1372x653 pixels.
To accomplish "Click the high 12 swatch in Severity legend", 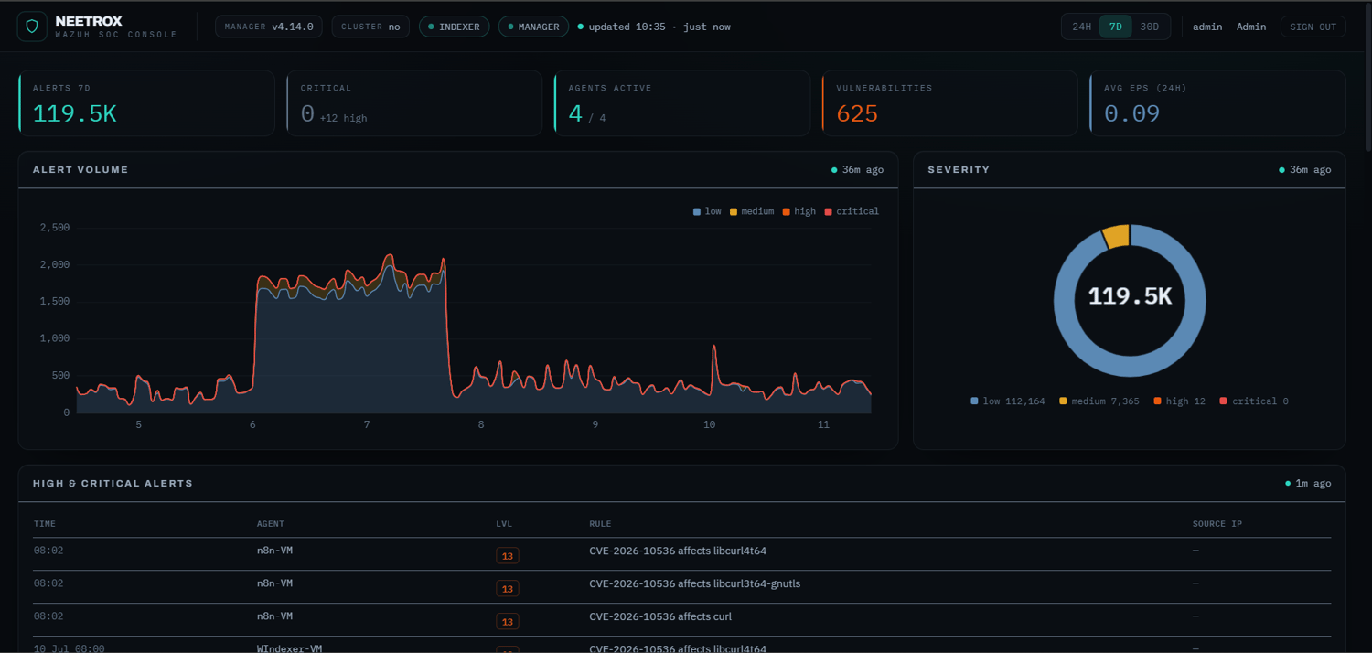I will tap(1158, 401).
